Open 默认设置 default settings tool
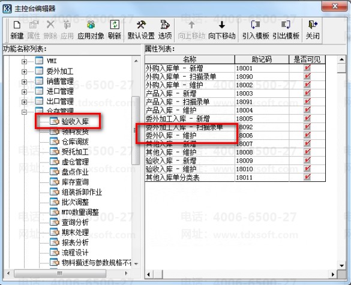The width and height of the screenshot is (351, 285). [141, 25]
